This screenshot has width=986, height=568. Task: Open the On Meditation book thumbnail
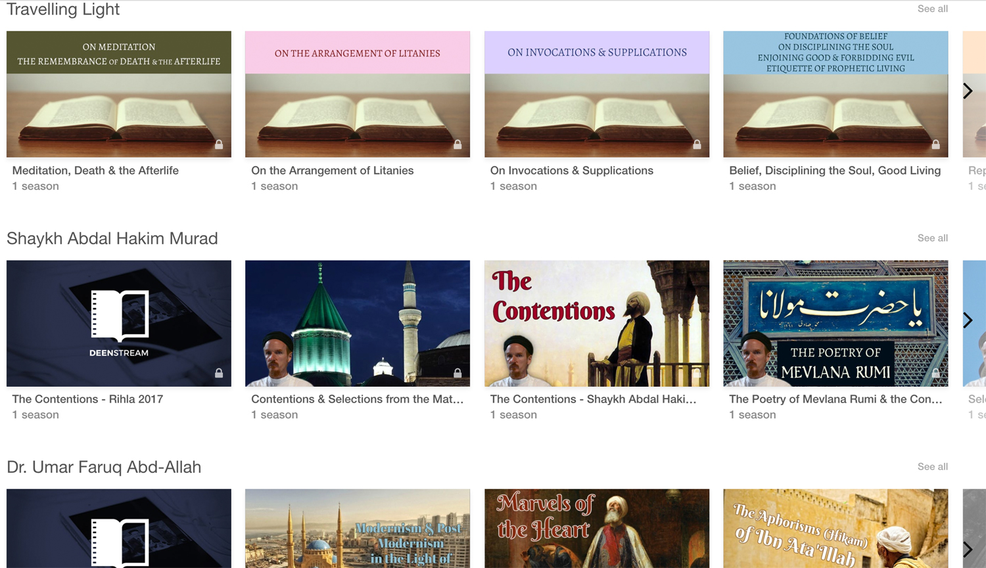pos(119,94)
